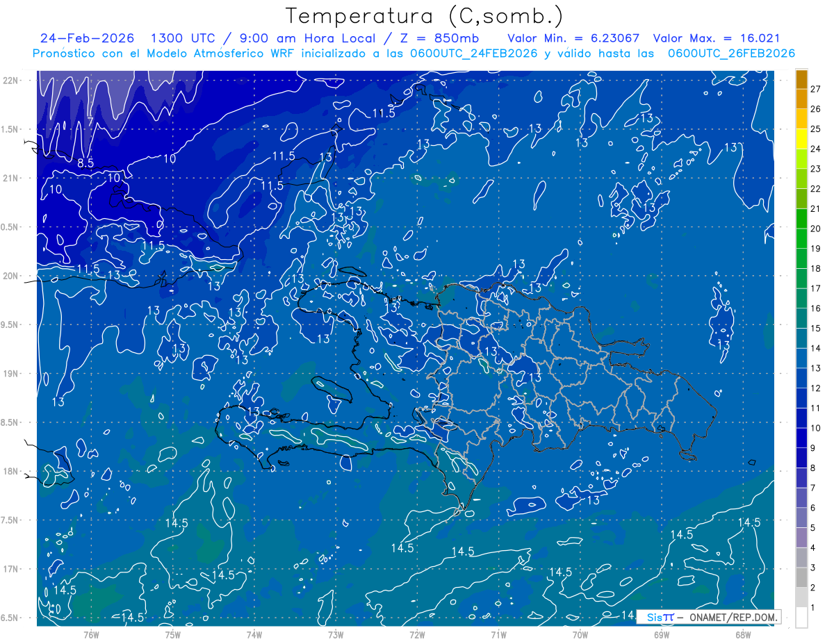Click the "Valor Min. = 6.23067" value
This screenshot has width=834, height=644.
pos(573,39)
